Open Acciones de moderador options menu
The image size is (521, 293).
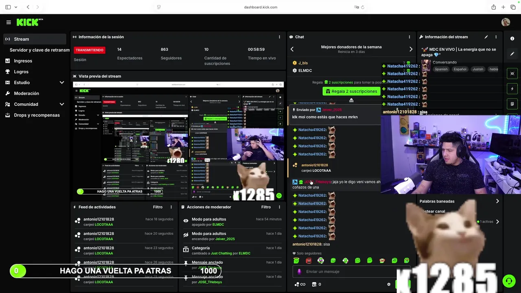click(279, 207)
